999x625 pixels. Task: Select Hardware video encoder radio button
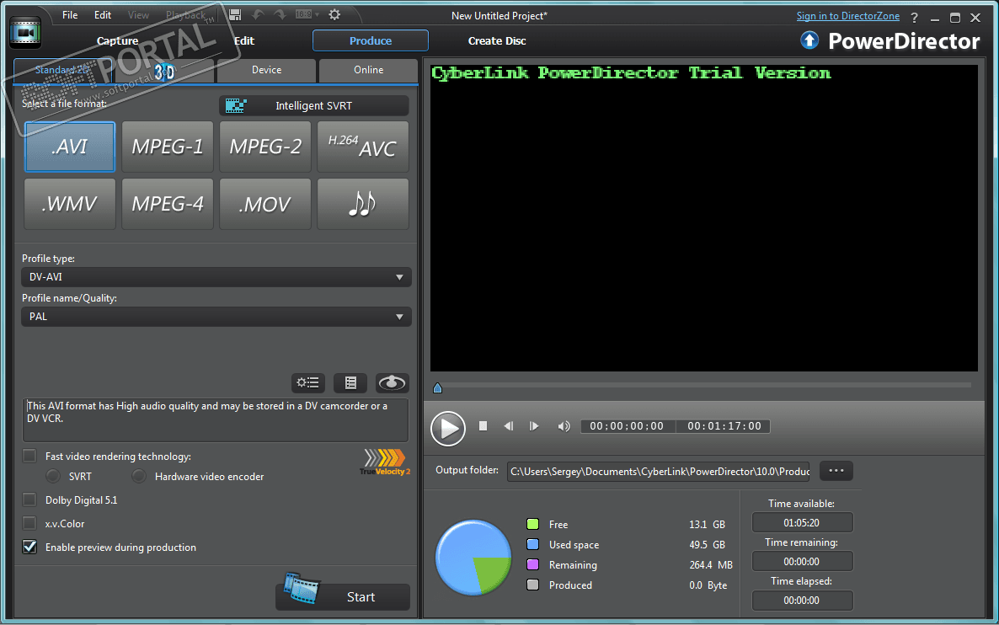(x=138, y=476)
